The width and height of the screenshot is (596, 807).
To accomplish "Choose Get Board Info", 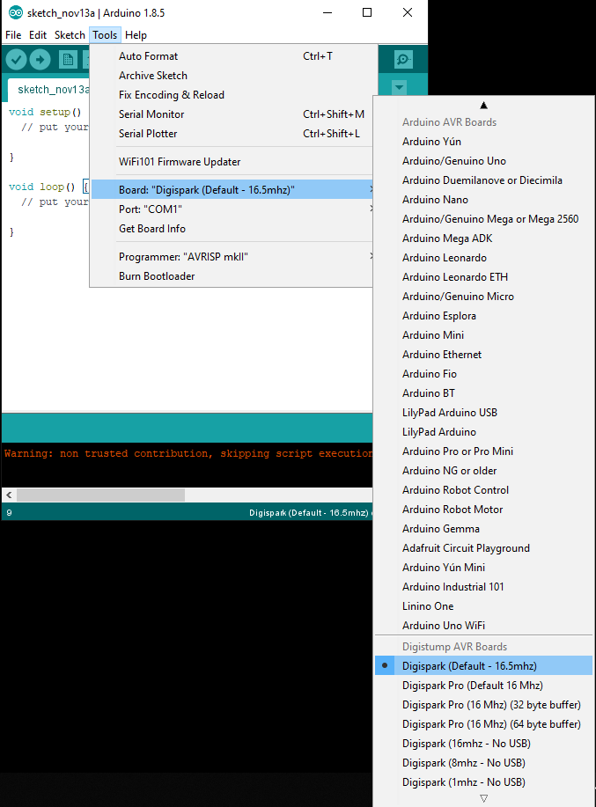I will (x=232, y=229).
